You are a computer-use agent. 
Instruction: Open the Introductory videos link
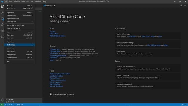pyautogui.click(x=56, y=76)
